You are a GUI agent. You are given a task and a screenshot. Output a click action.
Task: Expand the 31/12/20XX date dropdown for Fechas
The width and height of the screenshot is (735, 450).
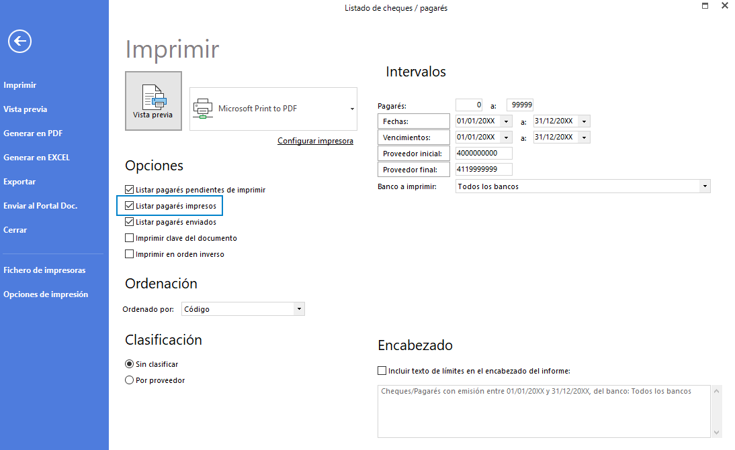point(582,121)
